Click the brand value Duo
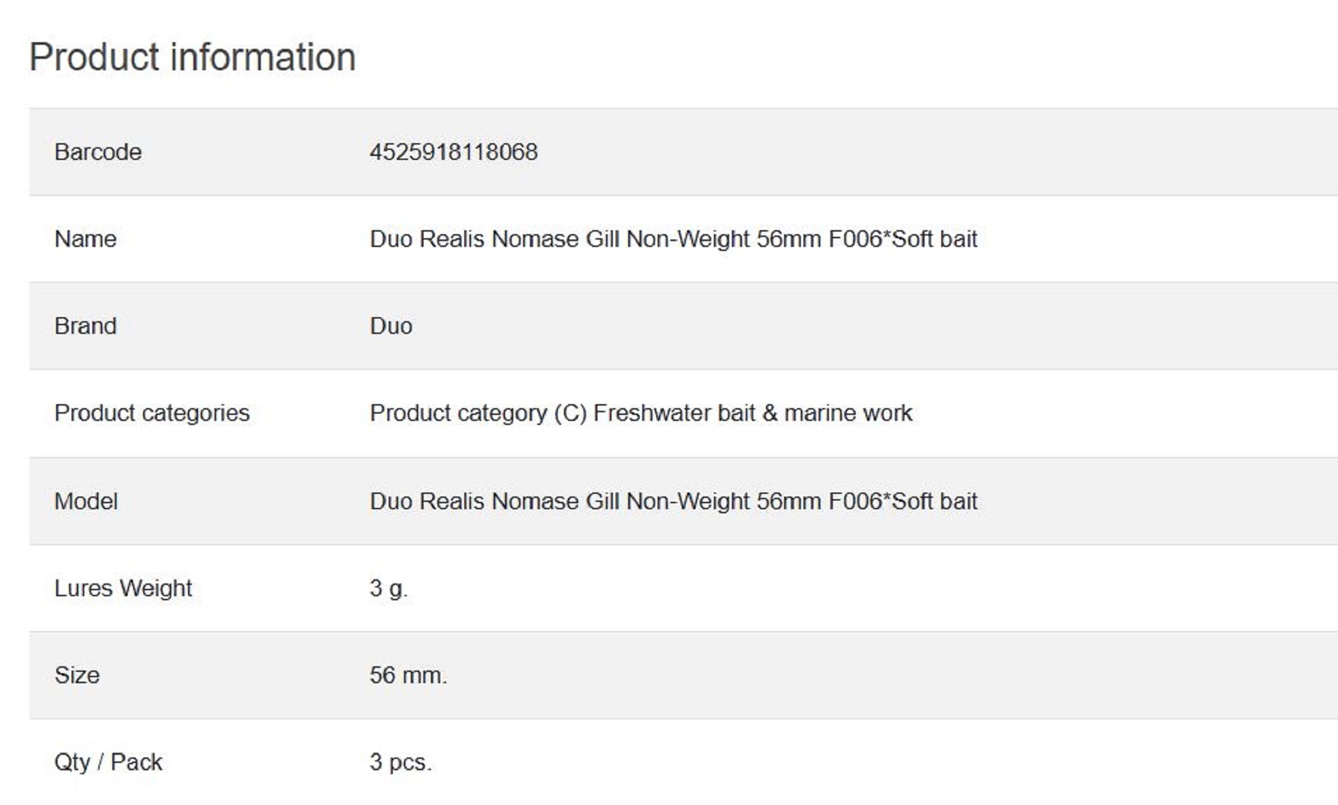 (391, 326)
